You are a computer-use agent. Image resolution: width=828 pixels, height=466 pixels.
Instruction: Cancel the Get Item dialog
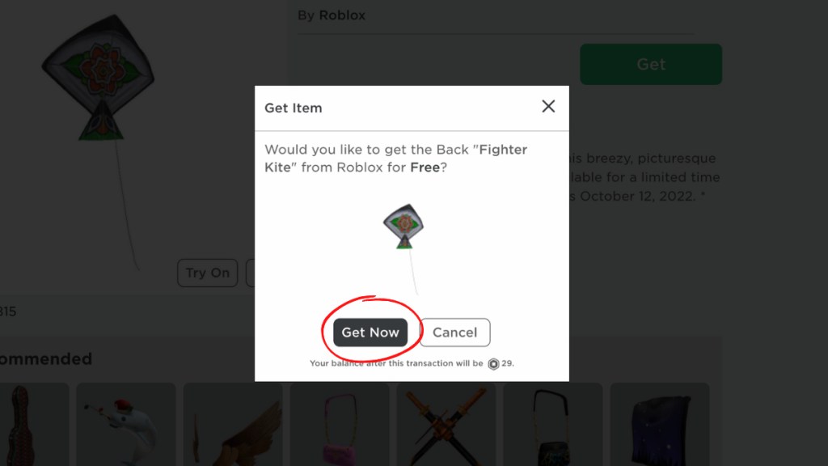[454, 333]
